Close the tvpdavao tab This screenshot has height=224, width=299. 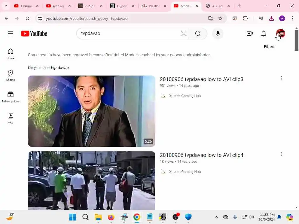click(x=197, y=6)
